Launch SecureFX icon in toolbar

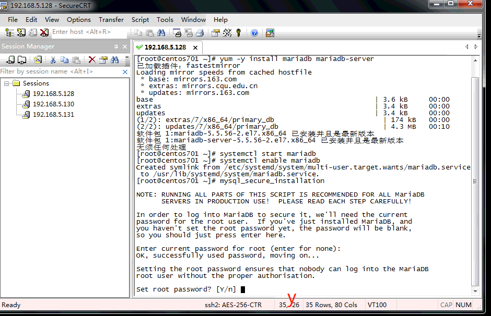point(270,32)
